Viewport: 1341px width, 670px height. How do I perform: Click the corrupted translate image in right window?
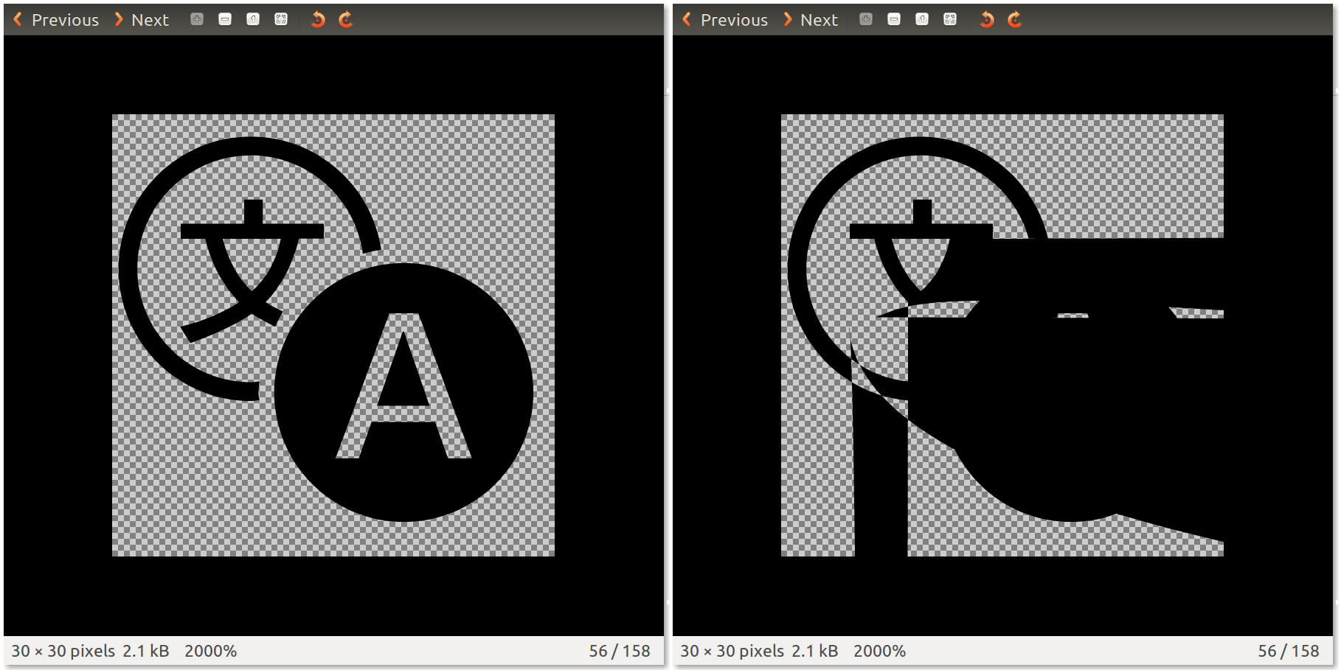click(x=1002, y=335)
